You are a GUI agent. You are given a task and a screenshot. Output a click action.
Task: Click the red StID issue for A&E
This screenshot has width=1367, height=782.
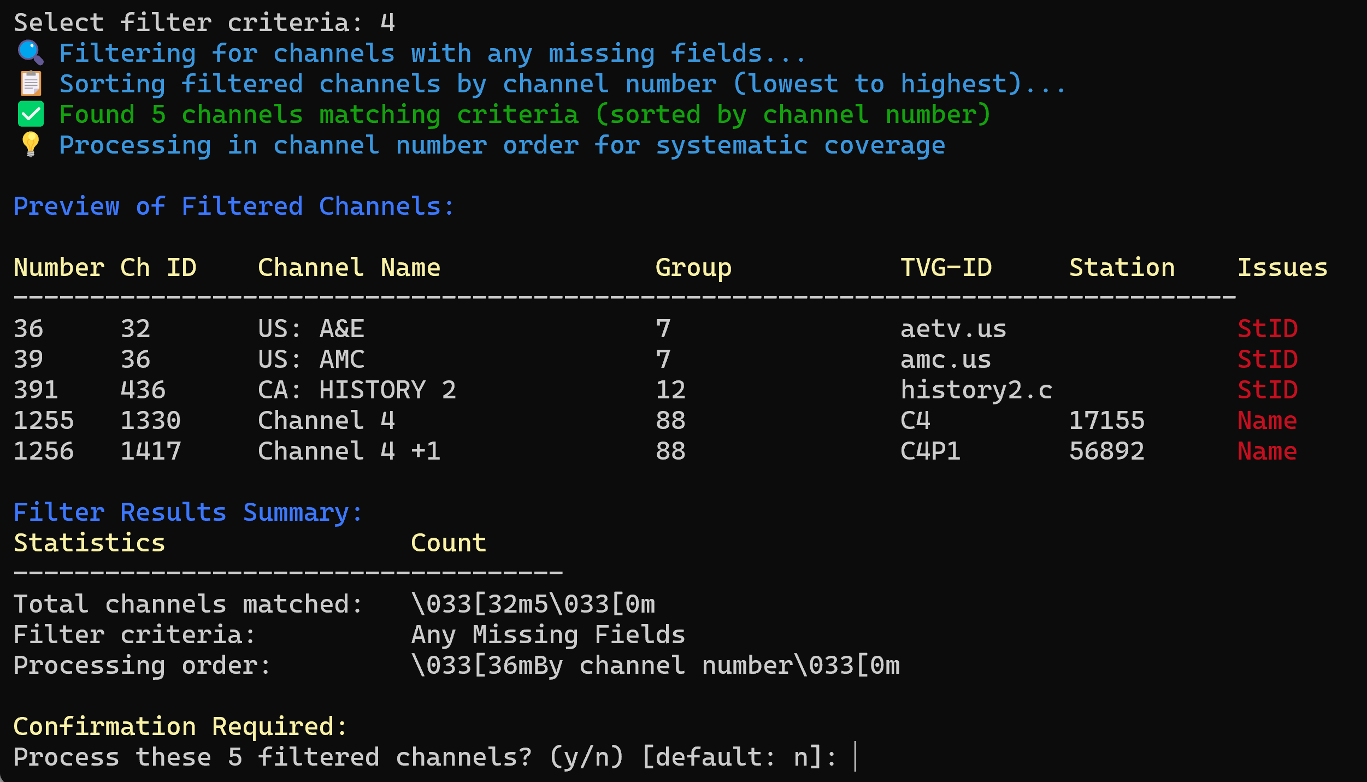1267,329
